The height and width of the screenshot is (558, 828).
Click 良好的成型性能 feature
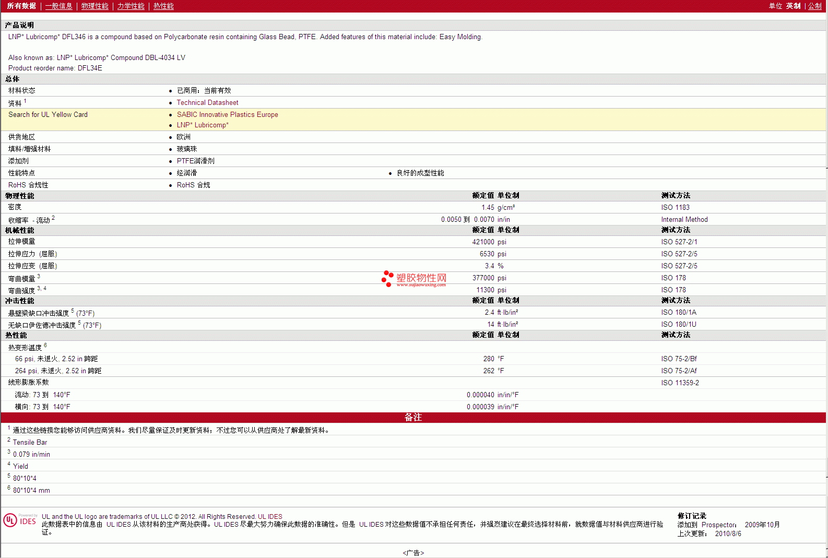click(420, 173)
